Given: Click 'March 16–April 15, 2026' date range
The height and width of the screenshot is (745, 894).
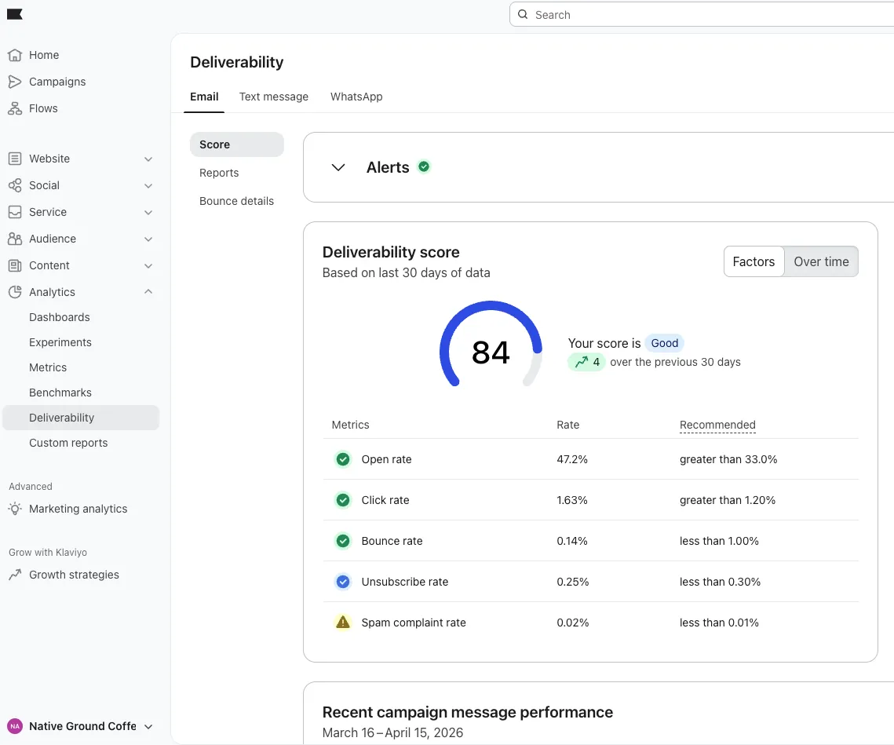Looking at the screenshot, I should (x=392, y=733).
